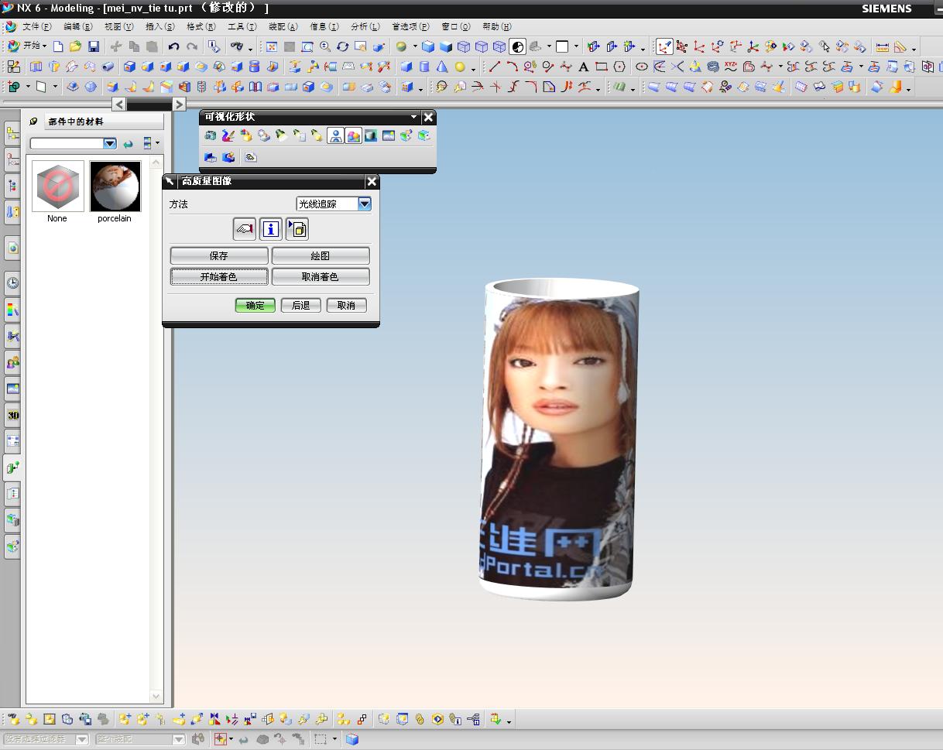Open the 插入(S) menu
The height and width of the screenshot is (750, 943).
click(159, 26)
